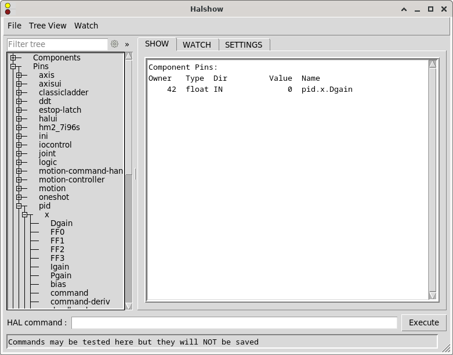453x355 pixels.
Task: Collapse the x node under pid
Action: tap(24, 214)
